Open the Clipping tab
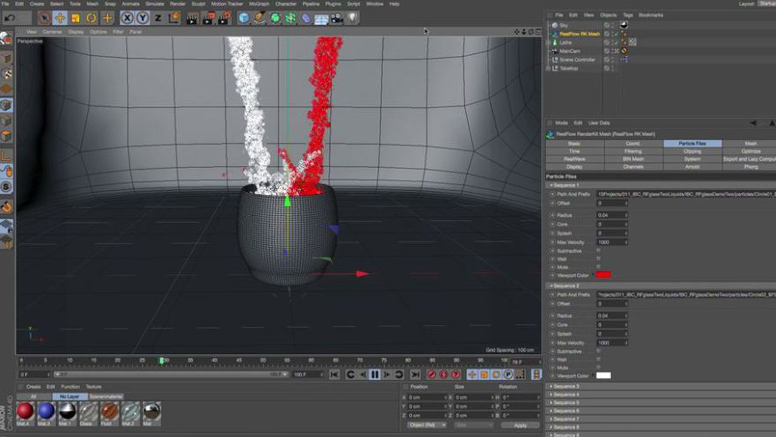The height and width of the screenshot is (437, 776). (692, 152)
